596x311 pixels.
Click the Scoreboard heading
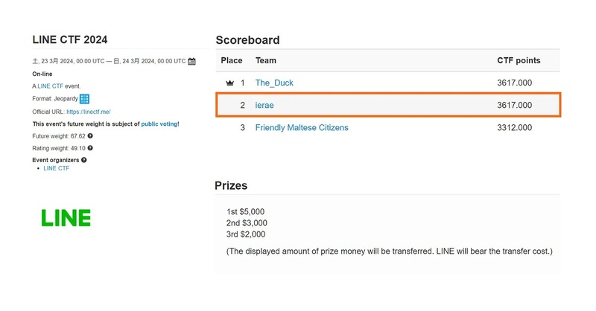point(247,40)
